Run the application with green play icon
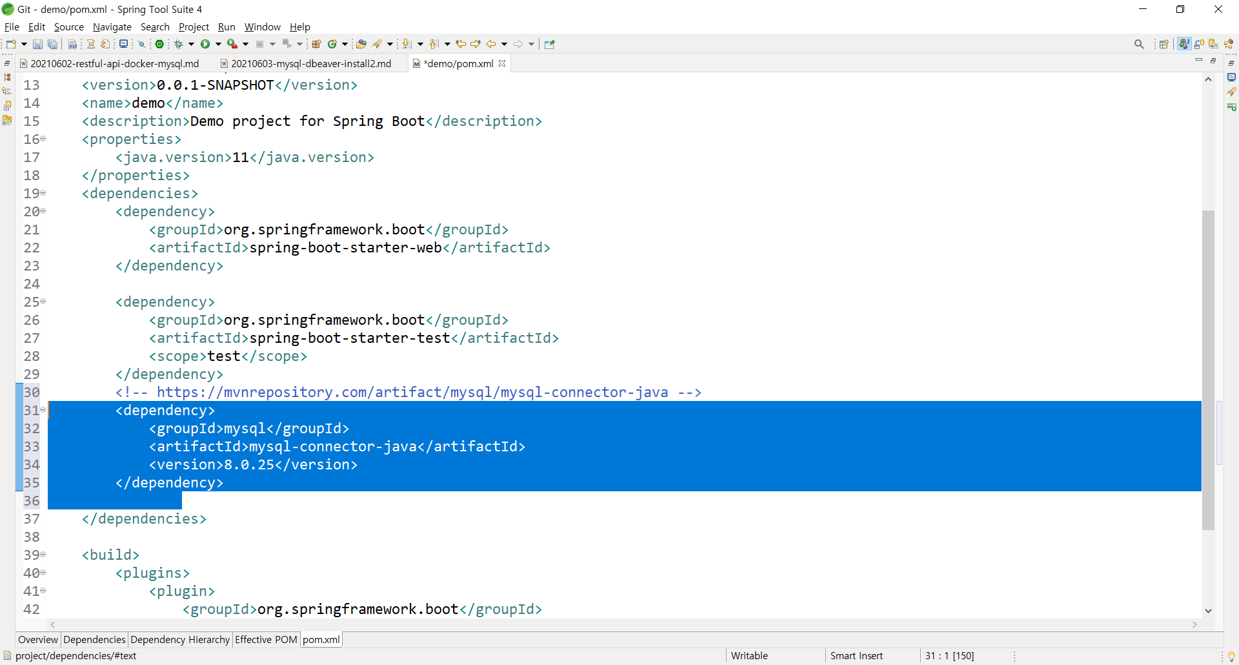1239x665 pixels. (205, 44)
